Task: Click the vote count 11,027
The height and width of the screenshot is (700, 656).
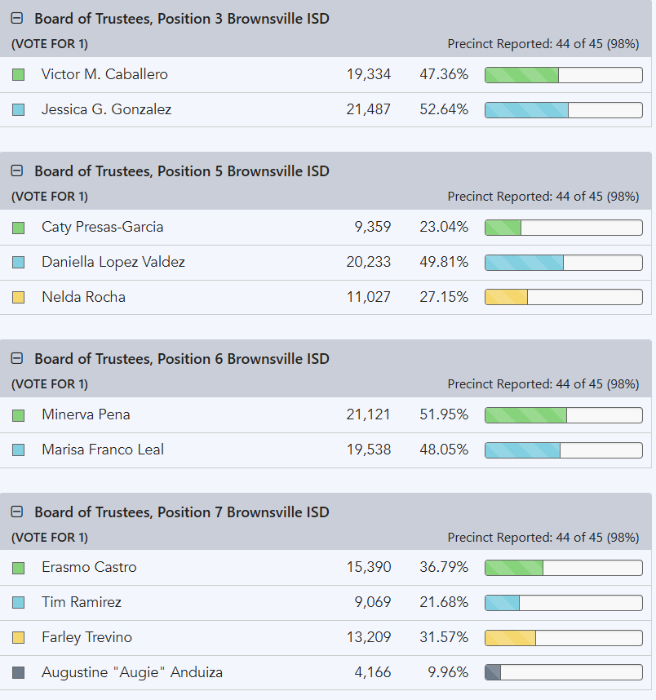Action: (x=369, y=297)
